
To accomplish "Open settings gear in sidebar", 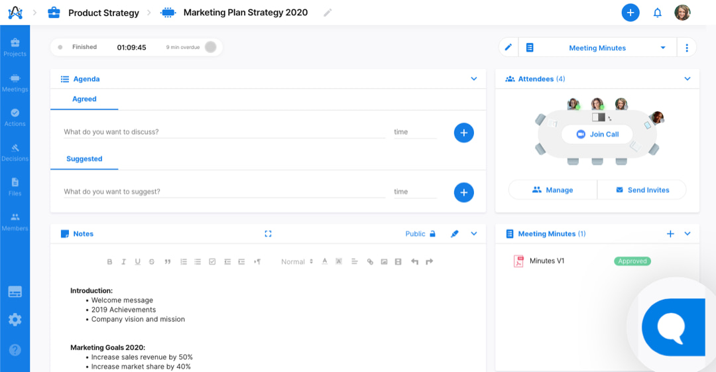I will pos(15,320).
